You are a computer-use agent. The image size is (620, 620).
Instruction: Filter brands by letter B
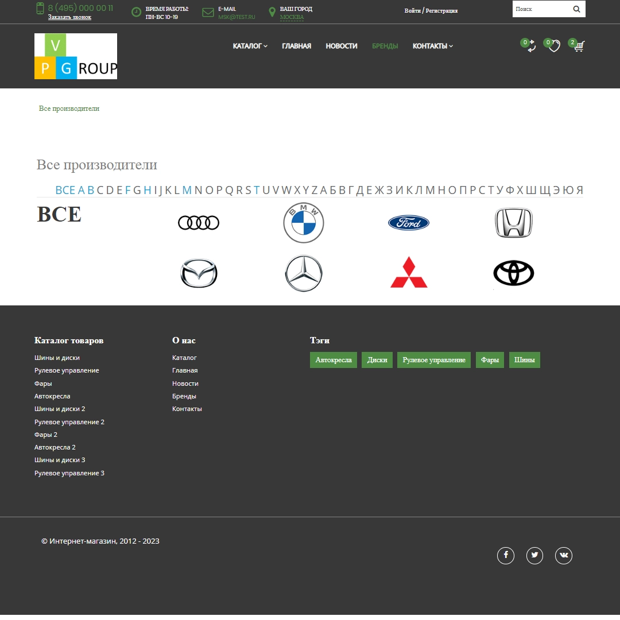pos(90,189)
